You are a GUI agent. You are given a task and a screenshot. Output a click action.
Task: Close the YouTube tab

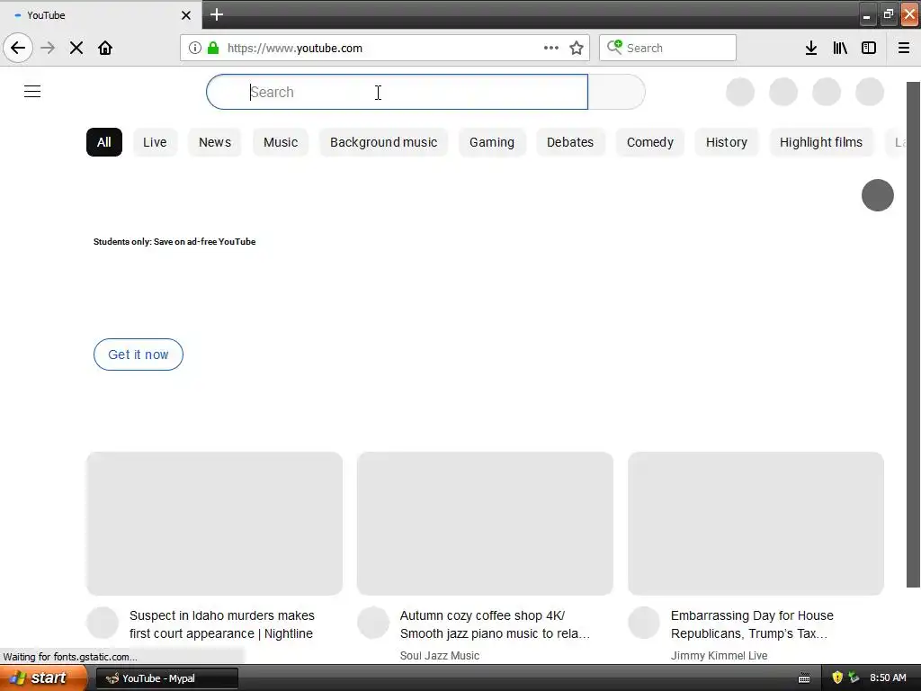(x=186, y=15)
